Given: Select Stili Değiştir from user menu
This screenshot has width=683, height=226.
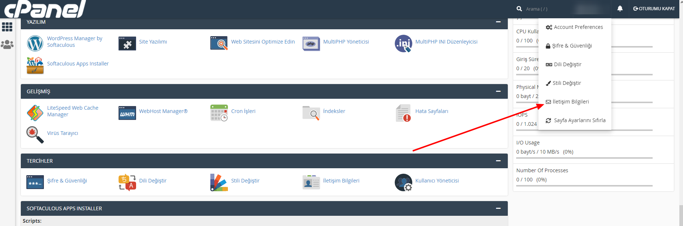Looking at the screenshot, I should [574, 83].
